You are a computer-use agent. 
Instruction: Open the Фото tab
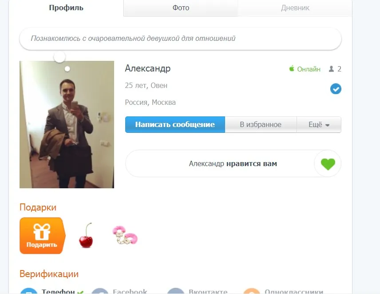click(181, 8)
